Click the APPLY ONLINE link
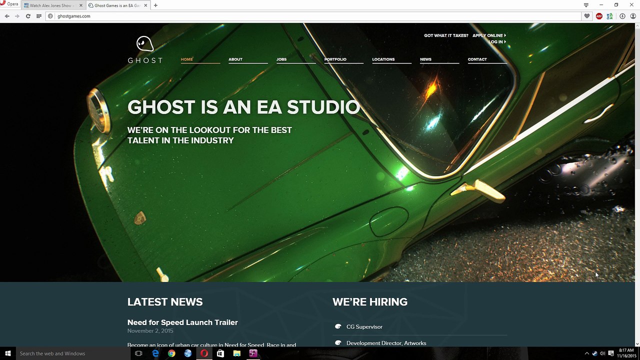The width and height of the screenshot is (640, 360). coord(489,35)
